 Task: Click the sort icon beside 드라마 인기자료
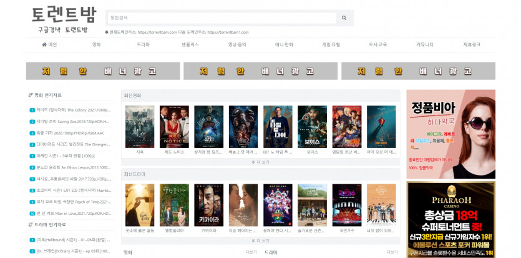click(x=31, y=225)
